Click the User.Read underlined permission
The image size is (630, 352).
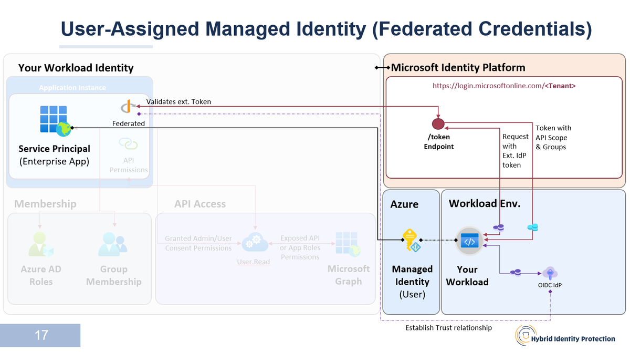point(254,262)
